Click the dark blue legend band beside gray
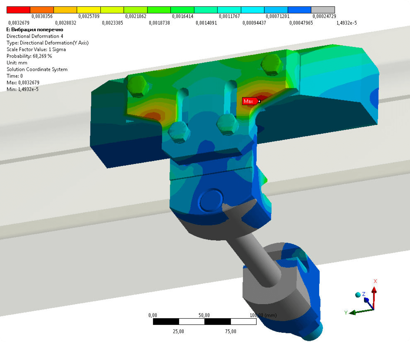The height and width of the screenshot is (342, 410). click(299, 10)
